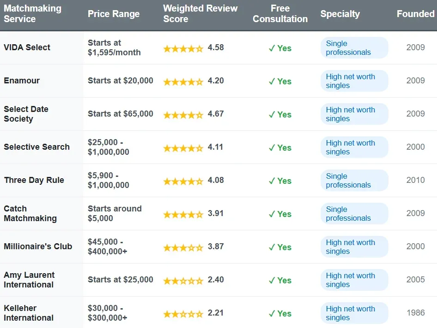Click the star rating for Amy Laurent International
Image resolution: width=437 pixels, height=328 pixels.
tap(183, 281)
